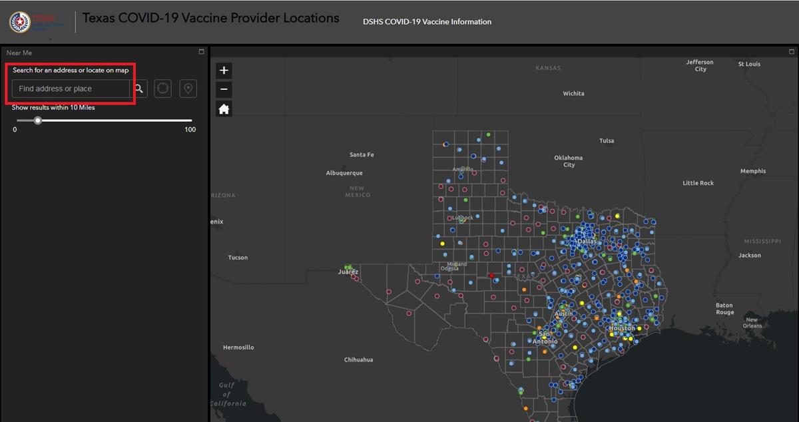The width and height of the screenshot is (799, 422).
Task: Click the Lubbock label on the map
Action: (x=462, y=218)
